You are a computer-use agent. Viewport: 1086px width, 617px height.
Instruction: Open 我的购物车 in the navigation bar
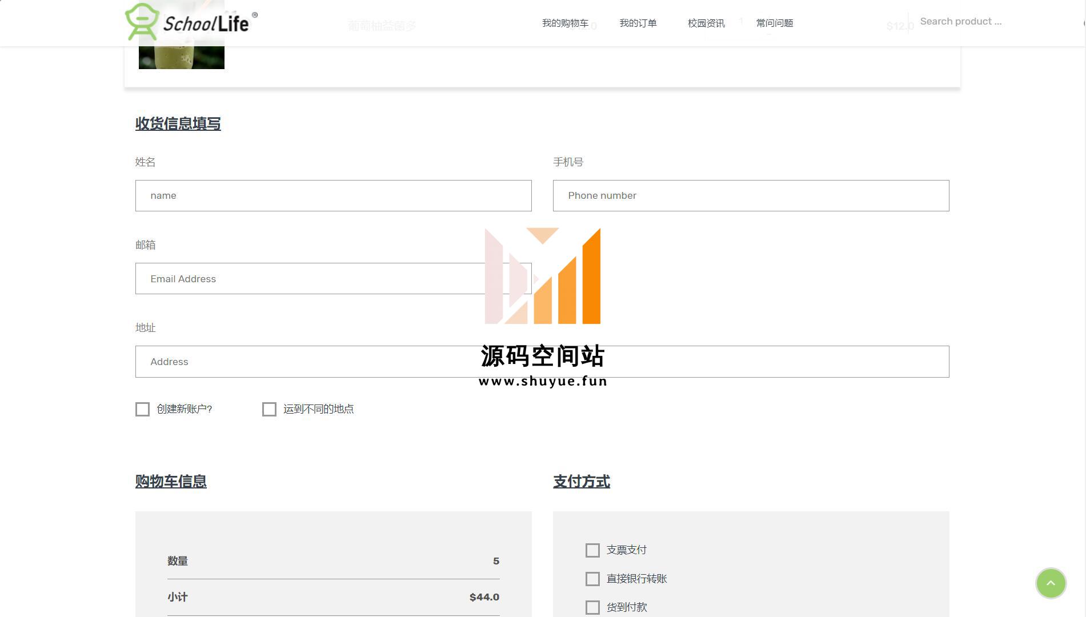[x=564, y=23]
